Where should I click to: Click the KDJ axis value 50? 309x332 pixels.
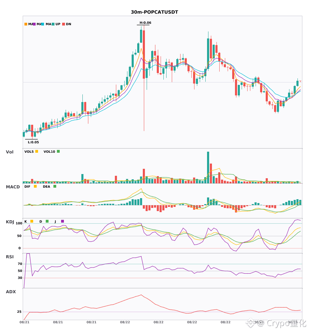point(20,236)
